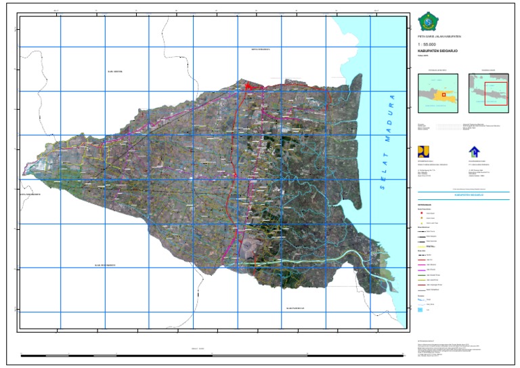Click the 1 : 55.000 scale text
520x368 pixels.
pos(427,43)
